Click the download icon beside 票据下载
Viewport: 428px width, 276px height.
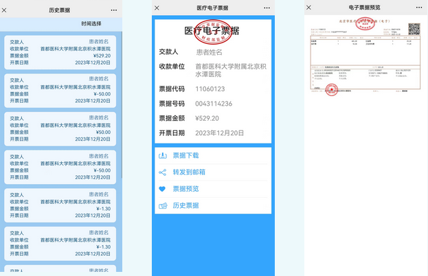click(x=163, y=156)
